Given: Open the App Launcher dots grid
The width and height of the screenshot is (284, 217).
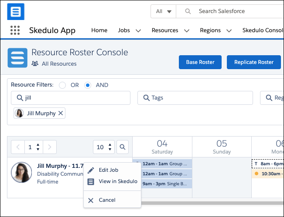Looking at the screenshot, I should [x=15, y=30].
